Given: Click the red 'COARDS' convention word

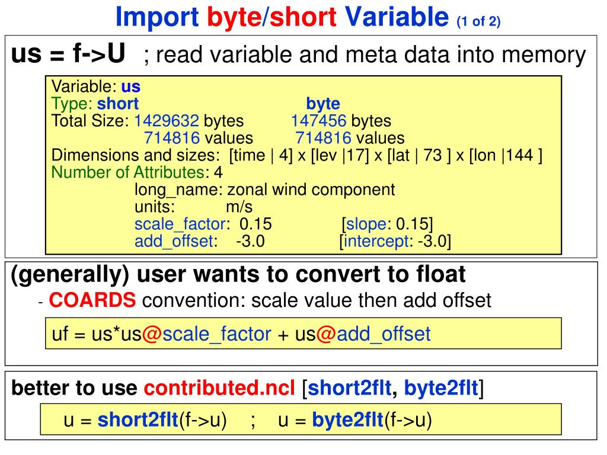Looking at the screenshot, I should [92, 300].
